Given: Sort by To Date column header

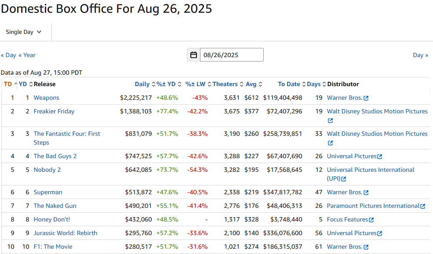Looking at the screenshot, I should click(x=291, y=84).
